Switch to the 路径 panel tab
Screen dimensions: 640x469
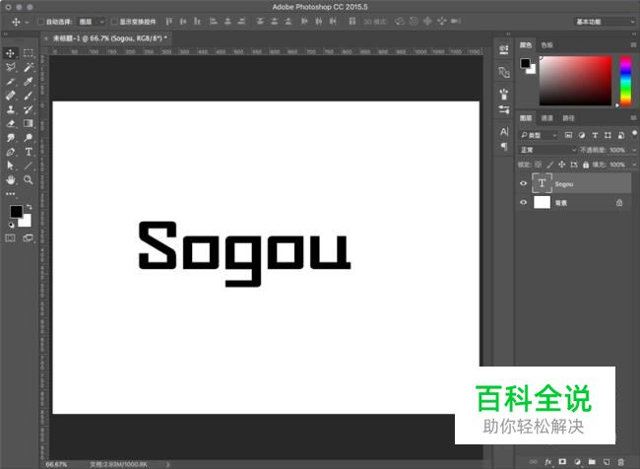(x=568, y=118)
